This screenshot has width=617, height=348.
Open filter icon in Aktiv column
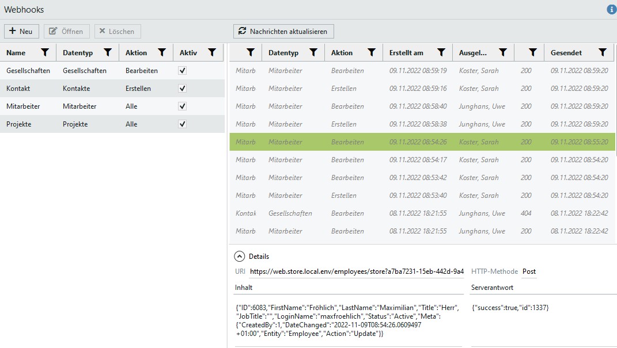click(212, 52)
